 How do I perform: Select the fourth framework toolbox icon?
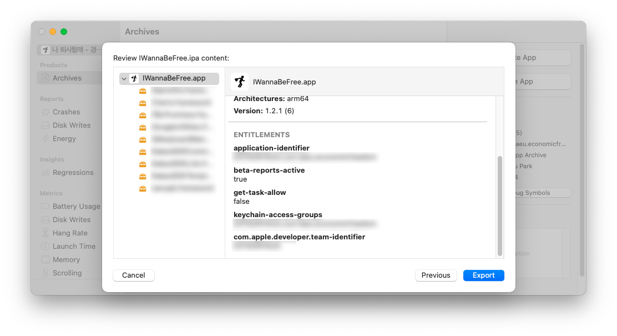point(143,128)
